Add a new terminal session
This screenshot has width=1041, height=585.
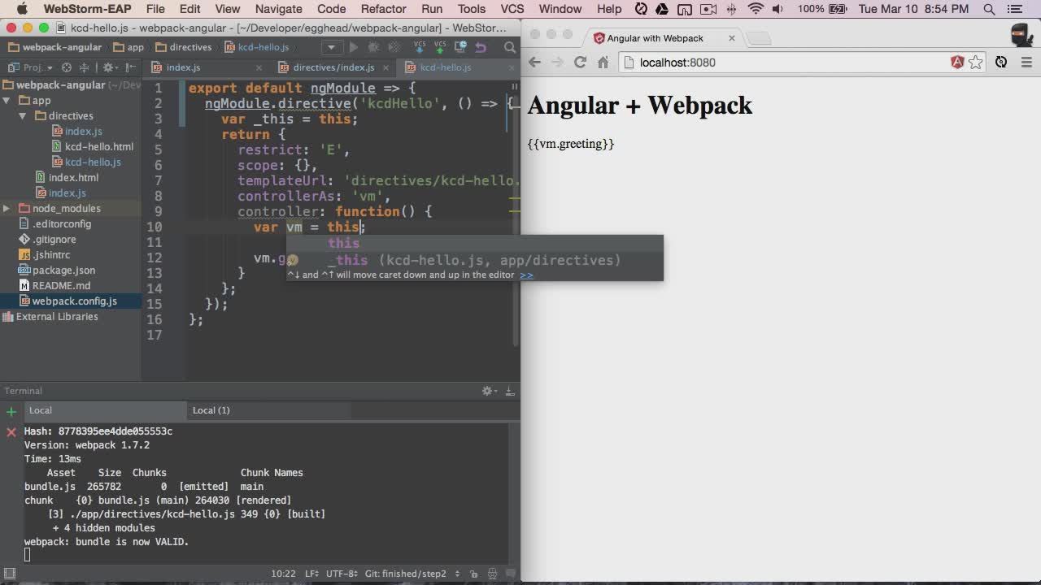pos(11,411)
